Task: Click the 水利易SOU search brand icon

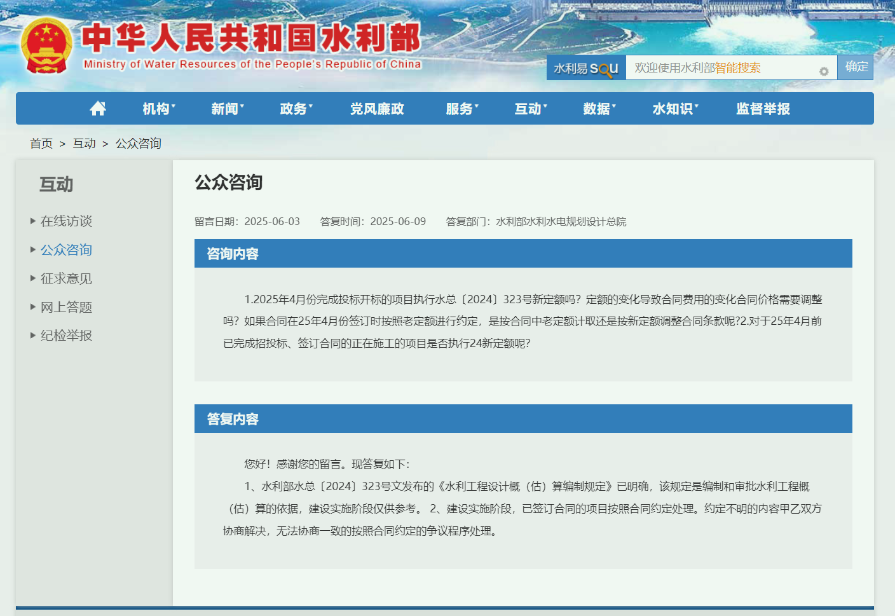Action: 585,67
